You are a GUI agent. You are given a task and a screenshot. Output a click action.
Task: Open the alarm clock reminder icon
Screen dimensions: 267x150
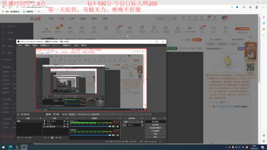click(x=166, y=28)
